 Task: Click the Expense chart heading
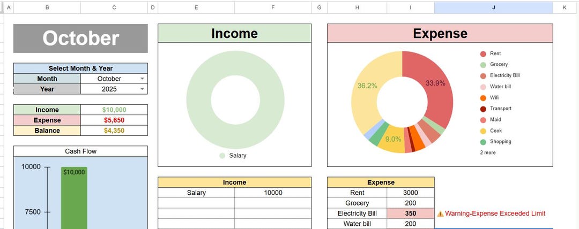(440, 33)
